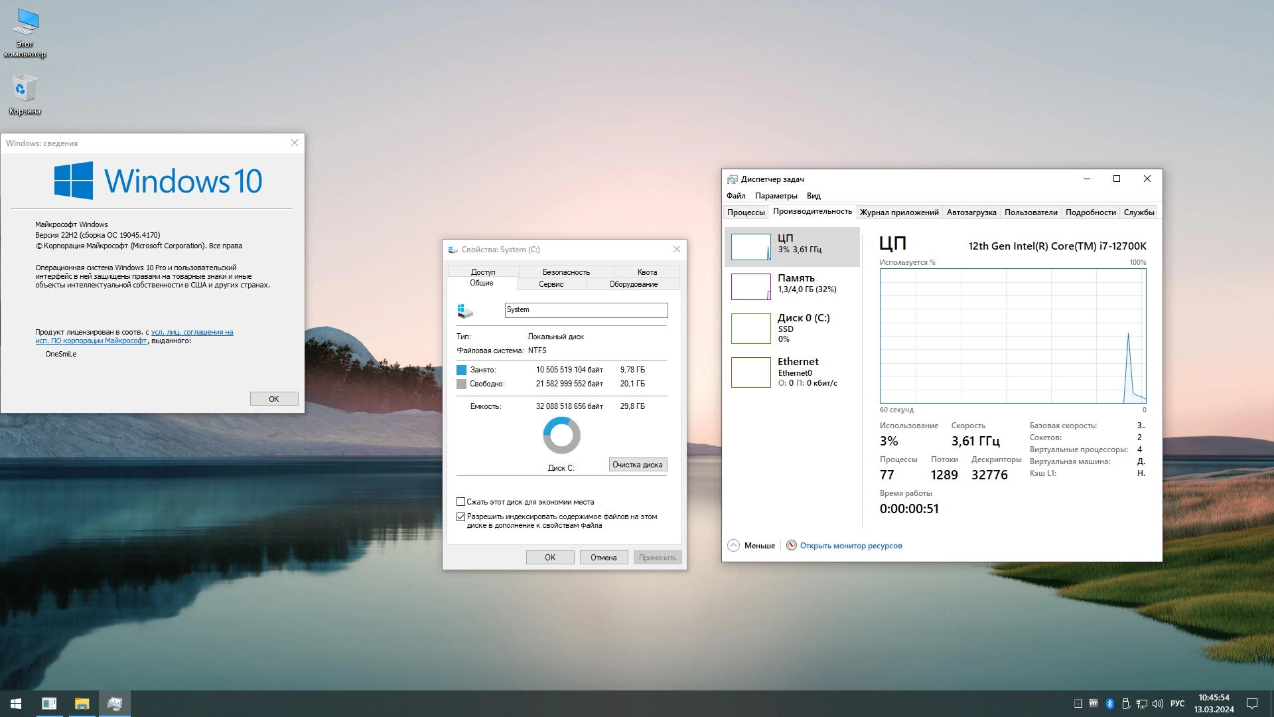Open the This PC desktop icon
The width and height of the screenshot is (1274, 717).
click(25, 32)
